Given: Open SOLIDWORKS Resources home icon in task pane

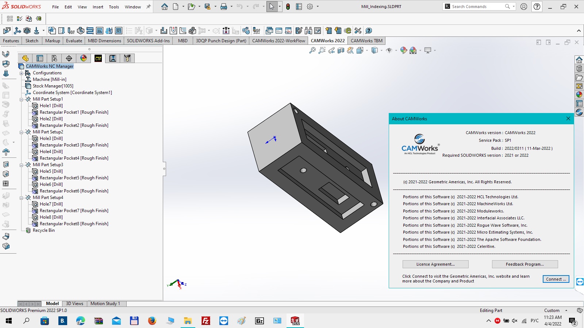Looking at the screenshot, I should click(579, 60).
